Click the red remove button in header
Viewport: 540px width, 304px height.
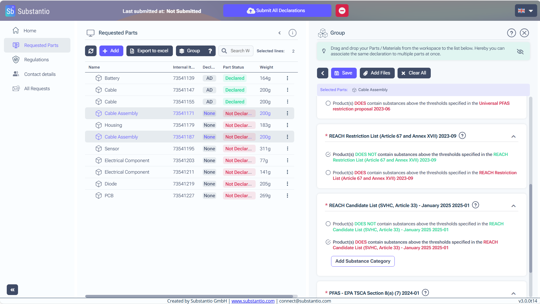(342, 11)
